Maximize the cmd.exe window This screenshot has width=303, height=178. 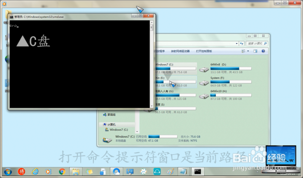(141, 16)
